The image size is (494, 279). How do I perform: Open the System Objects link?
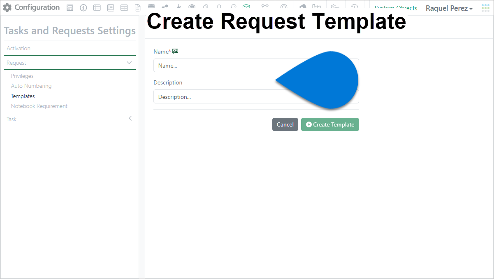pyautogui.click(x=396, y=8)
